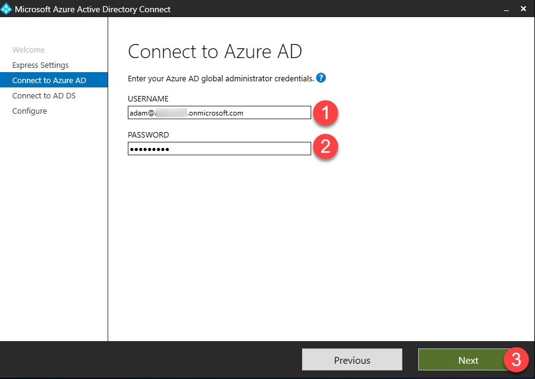Select Configure step in sidebar
Screen dimensions: 535x379
[x=29, y=111]
